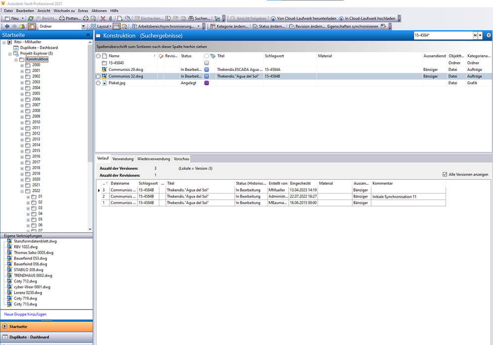The width and height of the screenshot is (493, 345).
Task: Click the Von Cloud-Laufwerk herunterladen cloud icon
Action: coord(273,19)
